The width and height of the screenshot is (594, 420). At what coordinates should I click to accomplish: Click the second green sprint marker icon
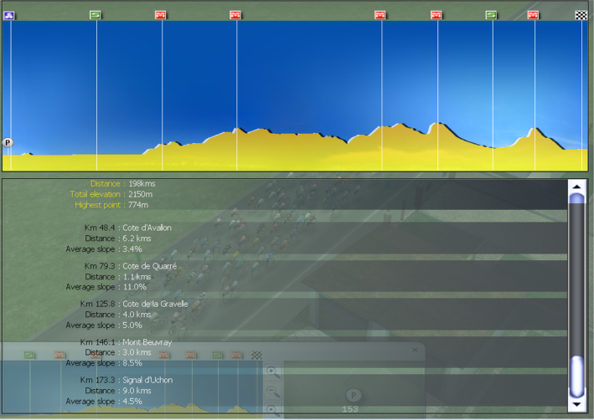point(492,14)
